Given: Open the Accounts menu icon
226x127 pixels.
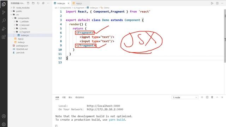Looking at the screenshot, I should [x=4, y=116].
